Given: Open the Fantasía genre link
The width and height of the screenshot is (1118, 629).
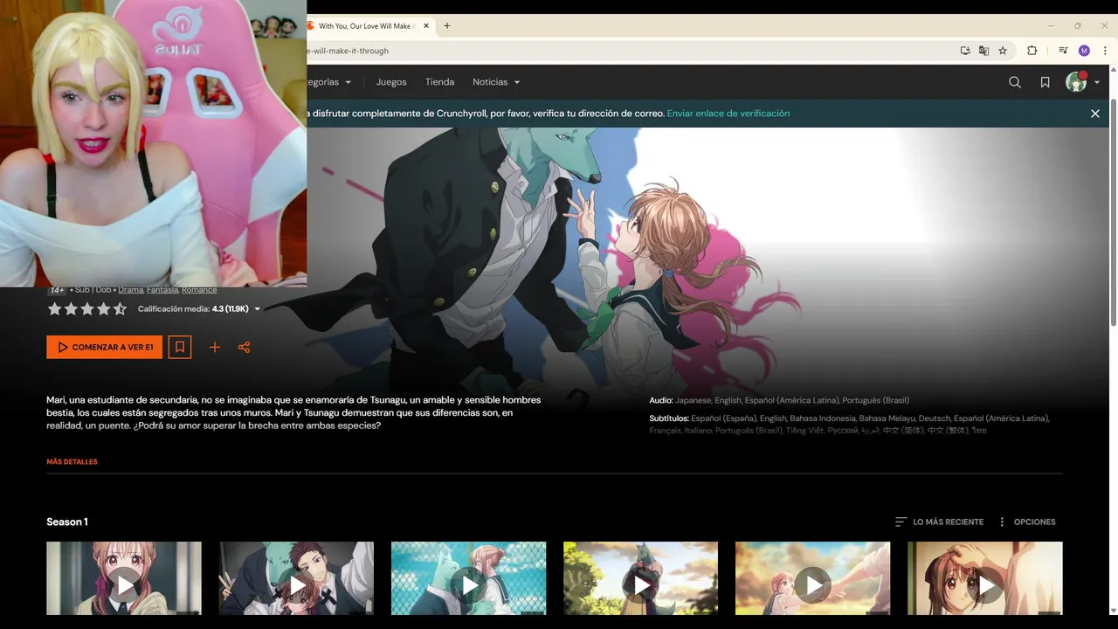Looking at the screenshot, I should coord(162,289).
